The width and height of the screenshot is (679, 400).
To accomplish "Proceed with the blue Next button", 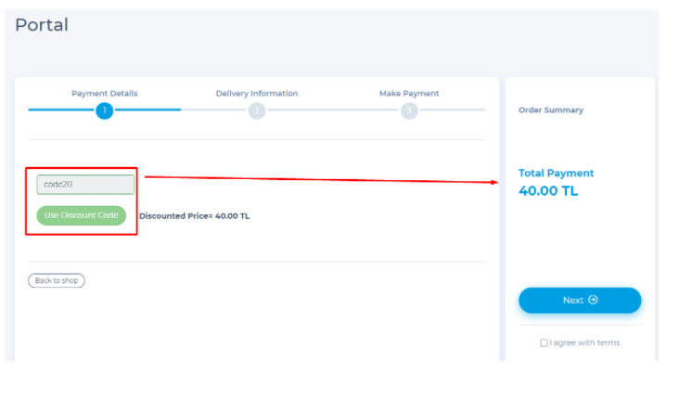I will 579,301.
